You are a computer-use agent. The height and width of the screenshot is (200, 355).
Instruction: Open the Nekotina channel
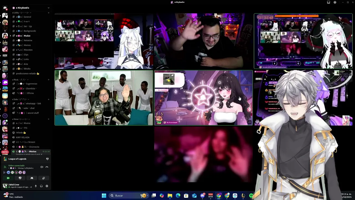[31, 40]
